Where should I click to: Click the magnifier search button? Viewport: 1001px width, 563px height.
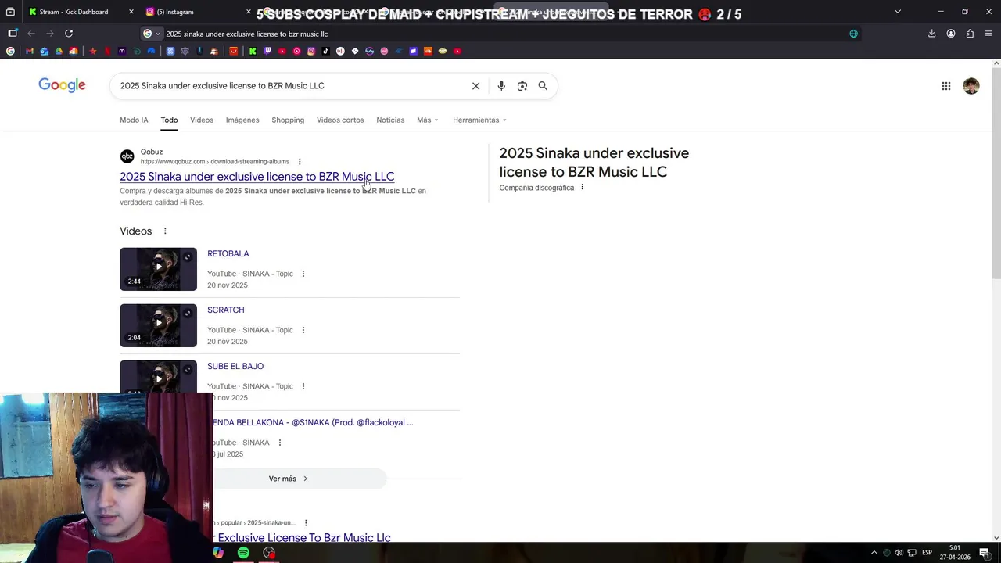coord(543,86)
